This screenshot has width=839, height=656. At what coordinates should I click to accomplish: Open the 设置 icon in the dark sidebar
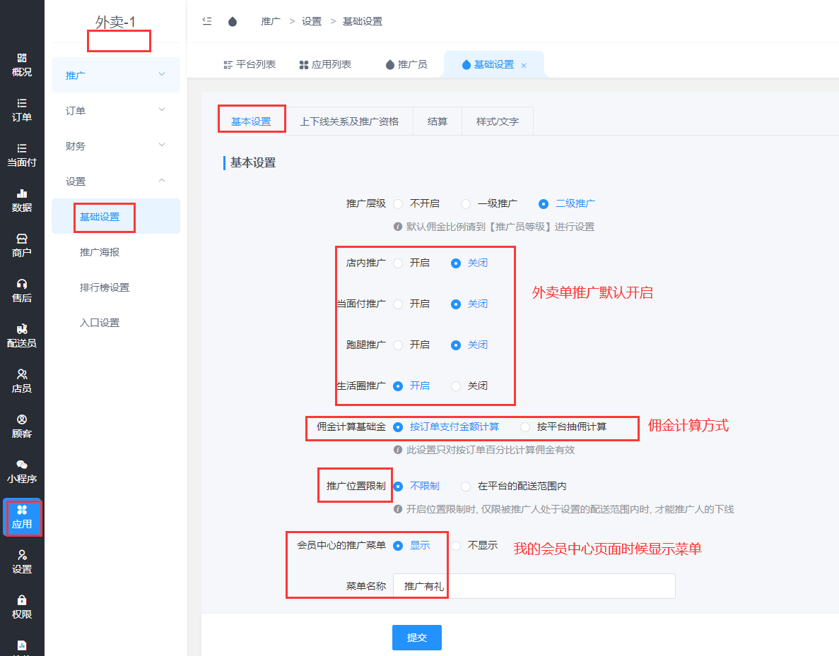click(21, 562)
